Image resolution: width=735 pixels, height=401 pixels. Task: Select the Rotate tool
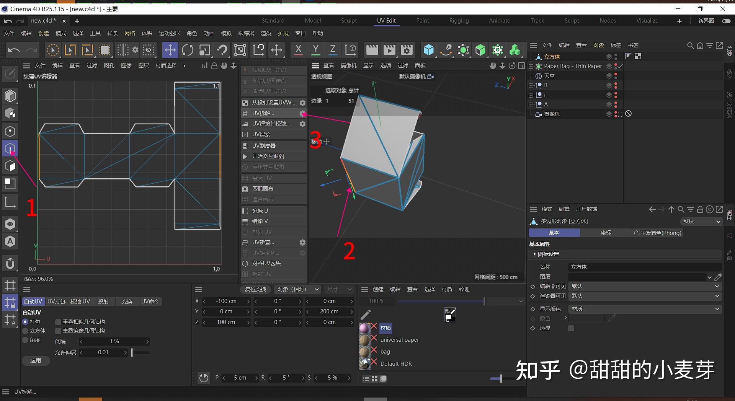pos(187,50)
